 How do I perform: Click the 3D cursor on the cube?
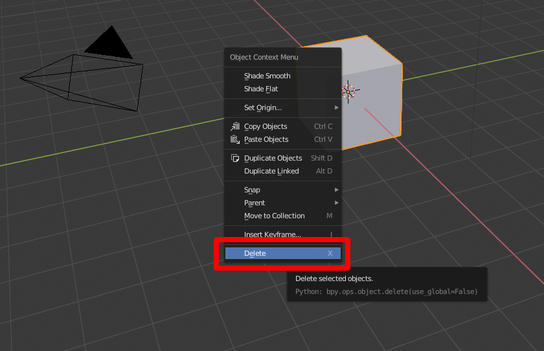[348, 92]
